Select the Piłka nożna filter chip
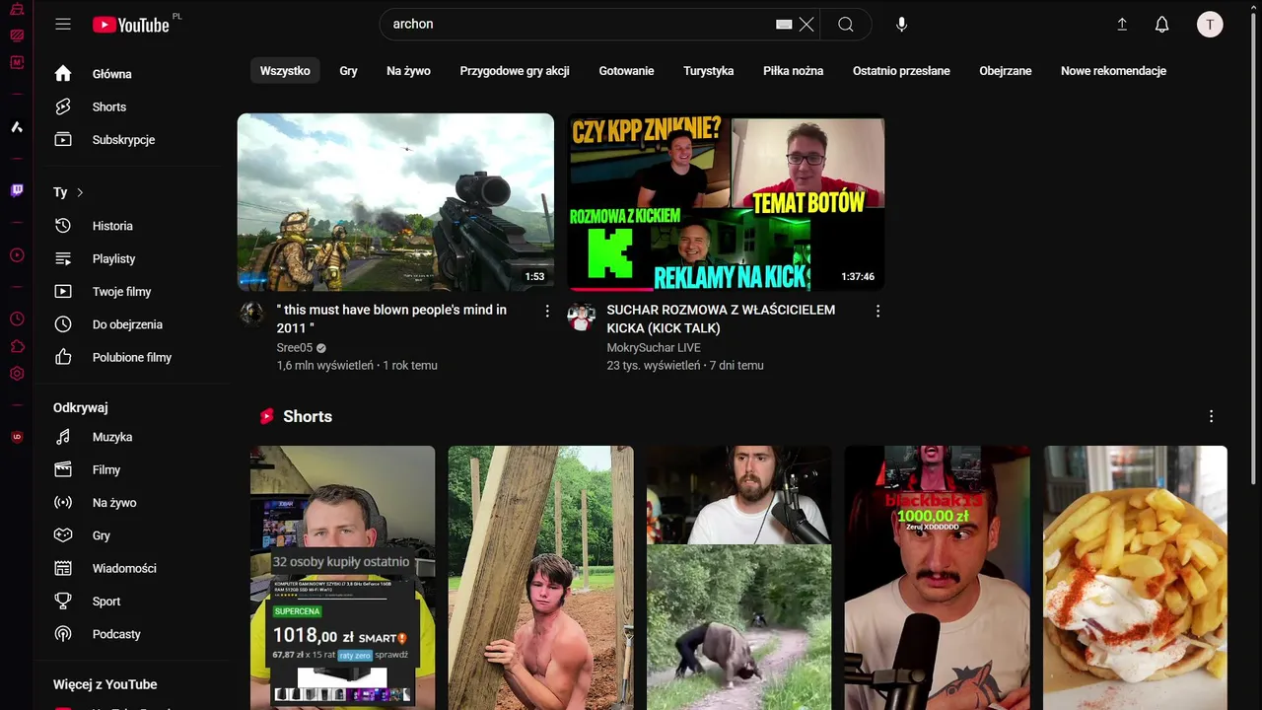 tap(793, 71)
